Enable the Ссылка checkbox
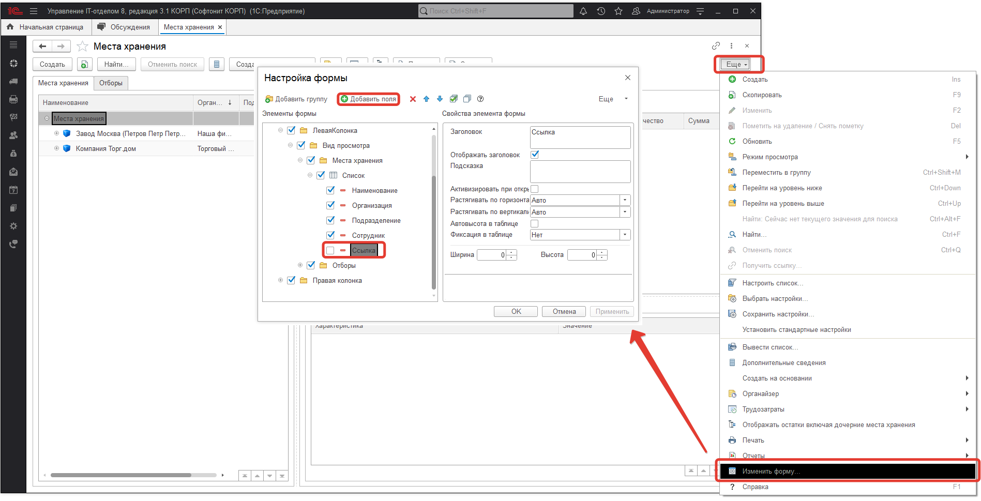This screenshot has height=501, width=981. [x=330, y=251]
